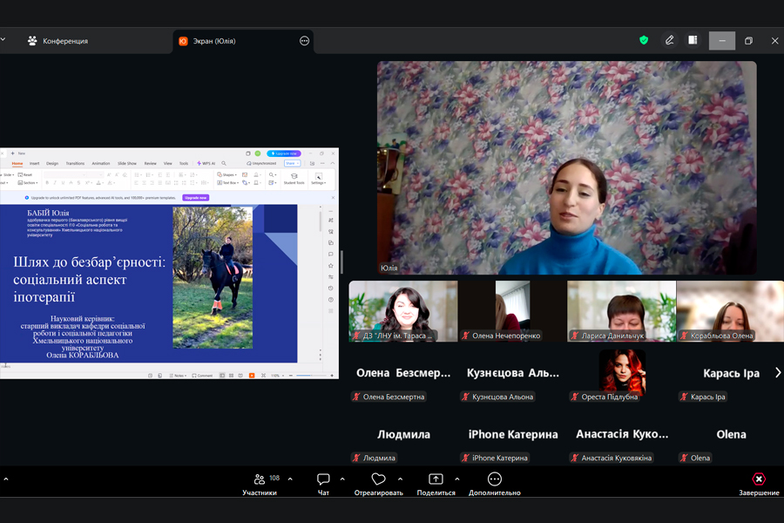Open the Section dropdown in WPS ribbon
784x523 pixels.
[x=28, y=183]
